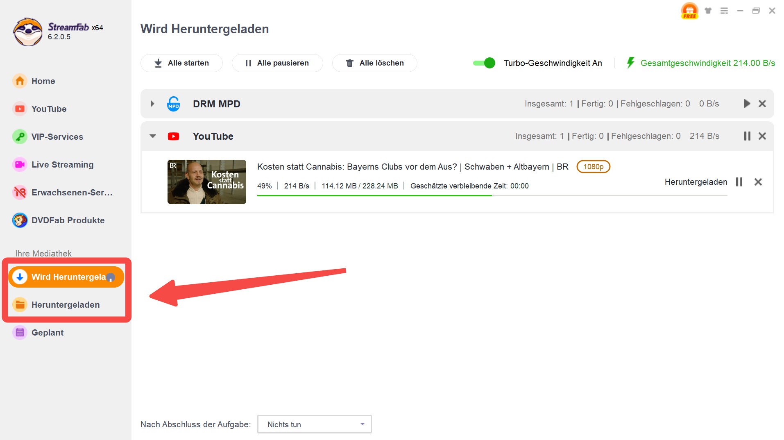This screenshot has height=440, width=784.
Task: Open the Nichts tun dropdown
Action: click(x=314, y=424)
